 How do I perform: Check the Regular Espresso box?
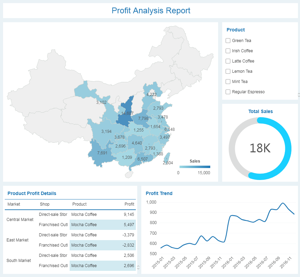228,92
